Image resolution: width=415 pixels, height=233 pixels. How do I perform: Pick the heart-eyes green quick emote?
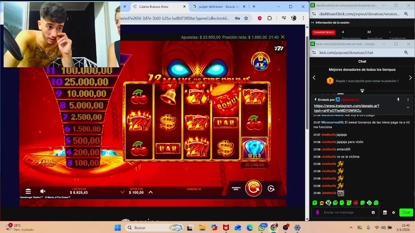[x=335, y=203]
